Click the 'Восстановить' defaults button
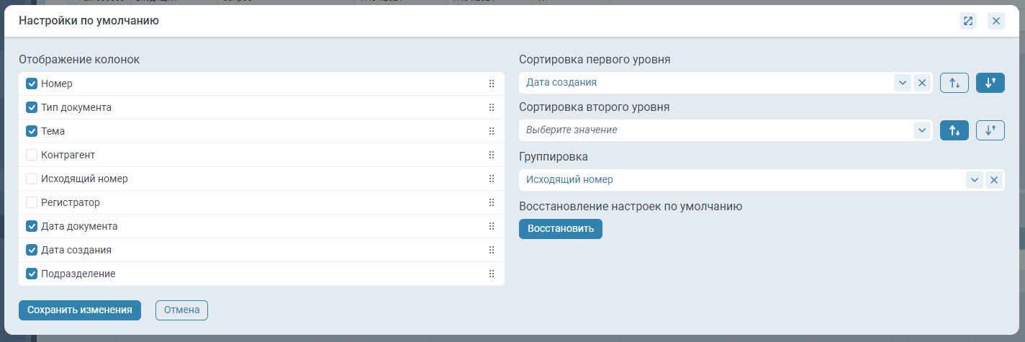This screenshot has width=1025, height=342. point(560,229)
